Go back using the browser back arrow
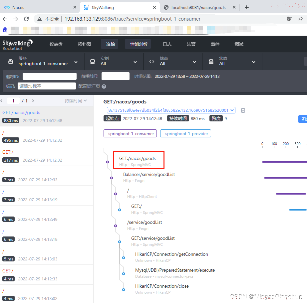The width and height of the screenshot is (307, 303). click(5, 19)
